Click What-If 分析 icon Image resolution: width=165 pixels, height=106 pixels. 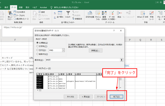(x=143, y=13)
